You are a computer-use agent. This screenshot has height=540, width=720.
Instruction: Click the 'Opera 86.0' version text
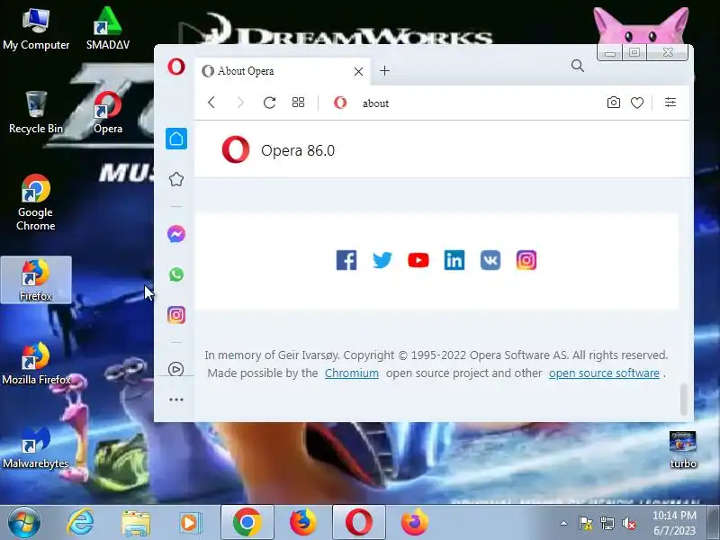[298, 150]
